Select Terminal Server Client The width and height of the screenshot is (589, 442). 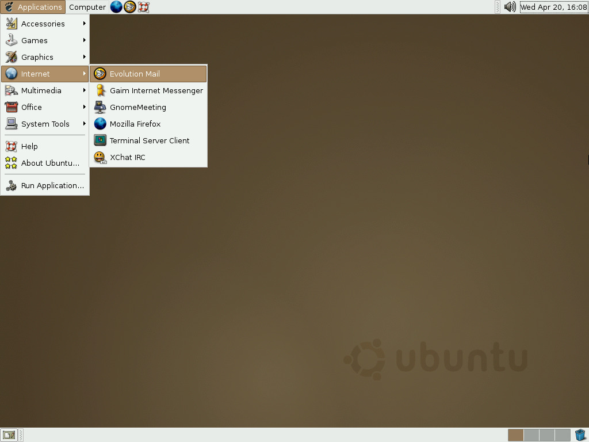(150, 140)
